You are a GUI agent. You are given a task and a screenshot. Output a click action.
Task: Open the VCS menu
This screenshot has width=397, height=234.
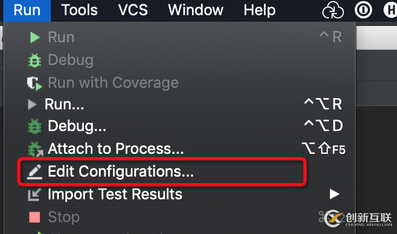[x=133, y=10]
